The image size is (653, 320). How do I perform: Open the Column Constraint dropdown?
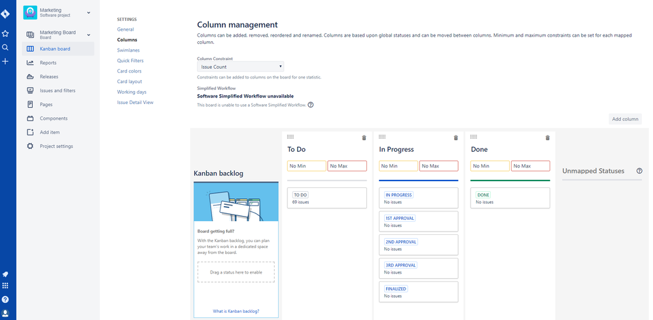pos(240,66)
